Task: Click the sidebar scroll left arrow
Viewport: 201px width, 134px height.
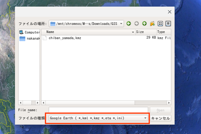Action: click(21, 103)
